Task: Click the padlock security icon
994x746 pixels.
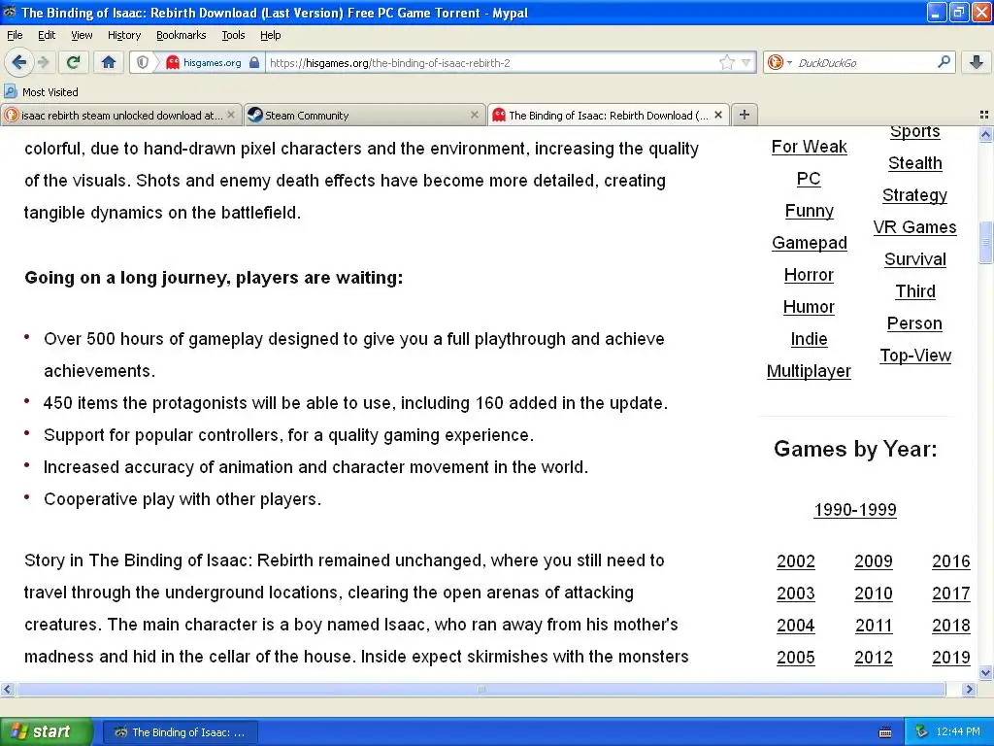Action: (254, 62)
